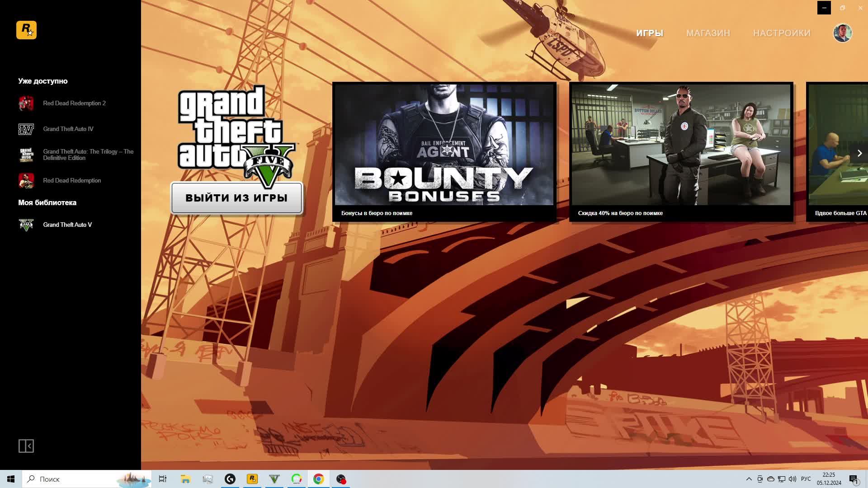Open the OneDrive cloud tray icon
Screen dimensions: 868x488
(x=771, y=479)
